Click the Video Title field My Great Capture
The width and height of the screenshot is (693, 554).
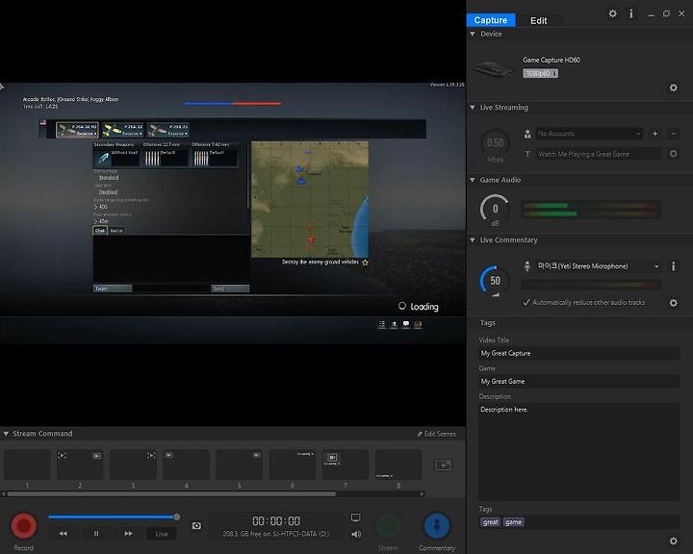(579, 353)
